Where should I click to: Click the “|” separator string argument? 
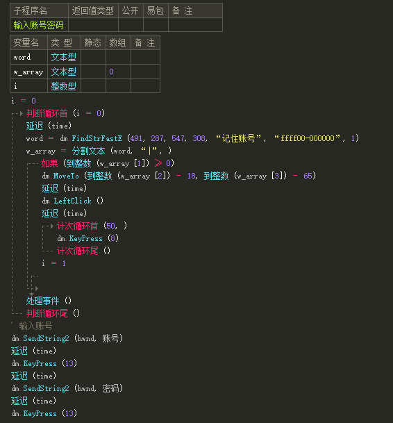149,151
